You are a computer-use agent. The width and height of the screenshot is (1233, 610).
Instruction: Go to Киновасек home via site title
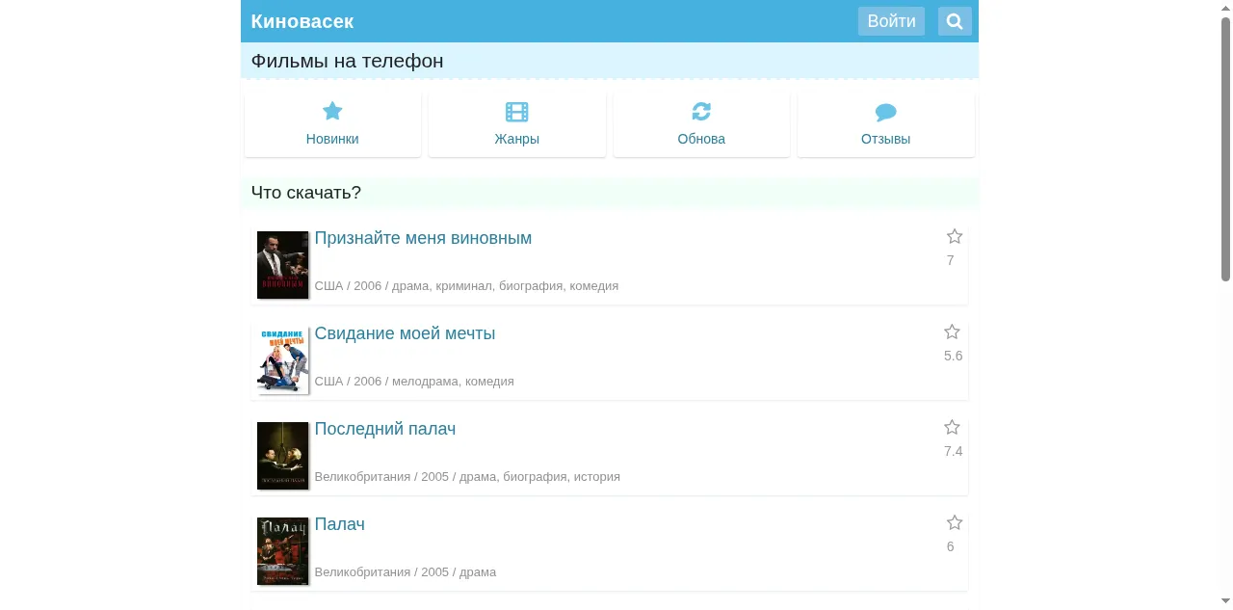tap(302, 21)
